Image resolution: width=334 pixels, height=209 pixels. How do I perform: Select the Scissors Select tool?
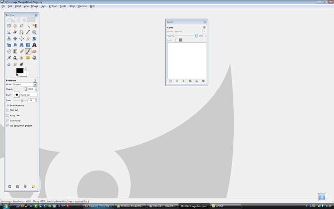coord(9,32)
